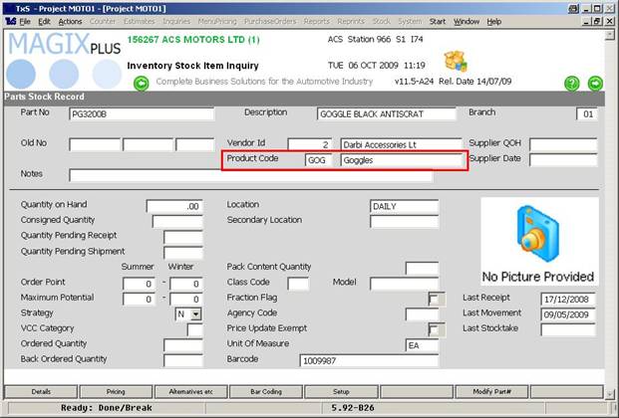Image resolution: width=619 pixels, height=418 pixels.
Task: Click the green help question mark icon
Action: pyautogui.click(x=571, y=84)
